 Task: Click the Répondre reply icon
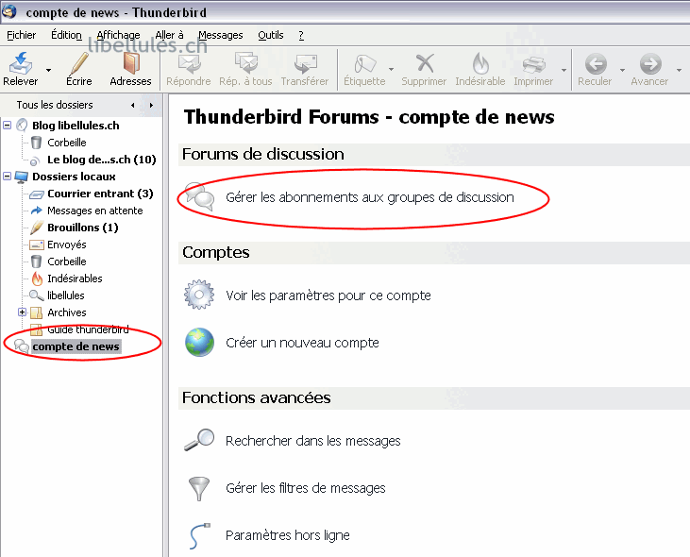click(x=189, y=63)
